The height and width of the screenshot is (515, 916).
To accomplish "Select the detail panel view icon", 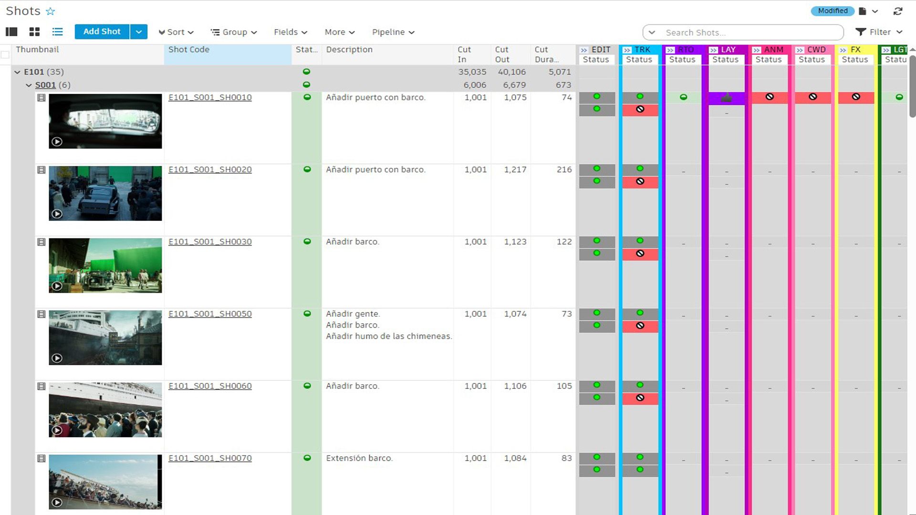I will click(x=11, y=32).
